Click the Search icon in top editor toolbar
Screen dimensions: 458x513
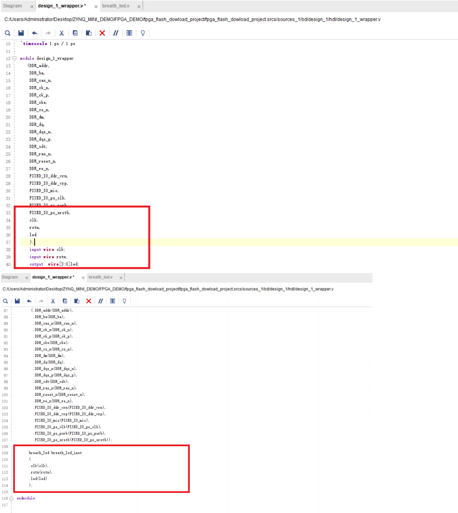click(x=8, y=33)
